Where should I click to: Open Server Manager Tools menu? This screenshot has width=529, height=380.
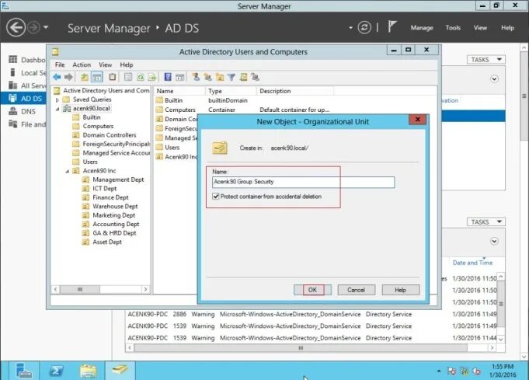453,28
